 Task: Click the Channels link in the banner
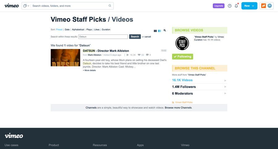pyautogui.click(x=91, y=108)
